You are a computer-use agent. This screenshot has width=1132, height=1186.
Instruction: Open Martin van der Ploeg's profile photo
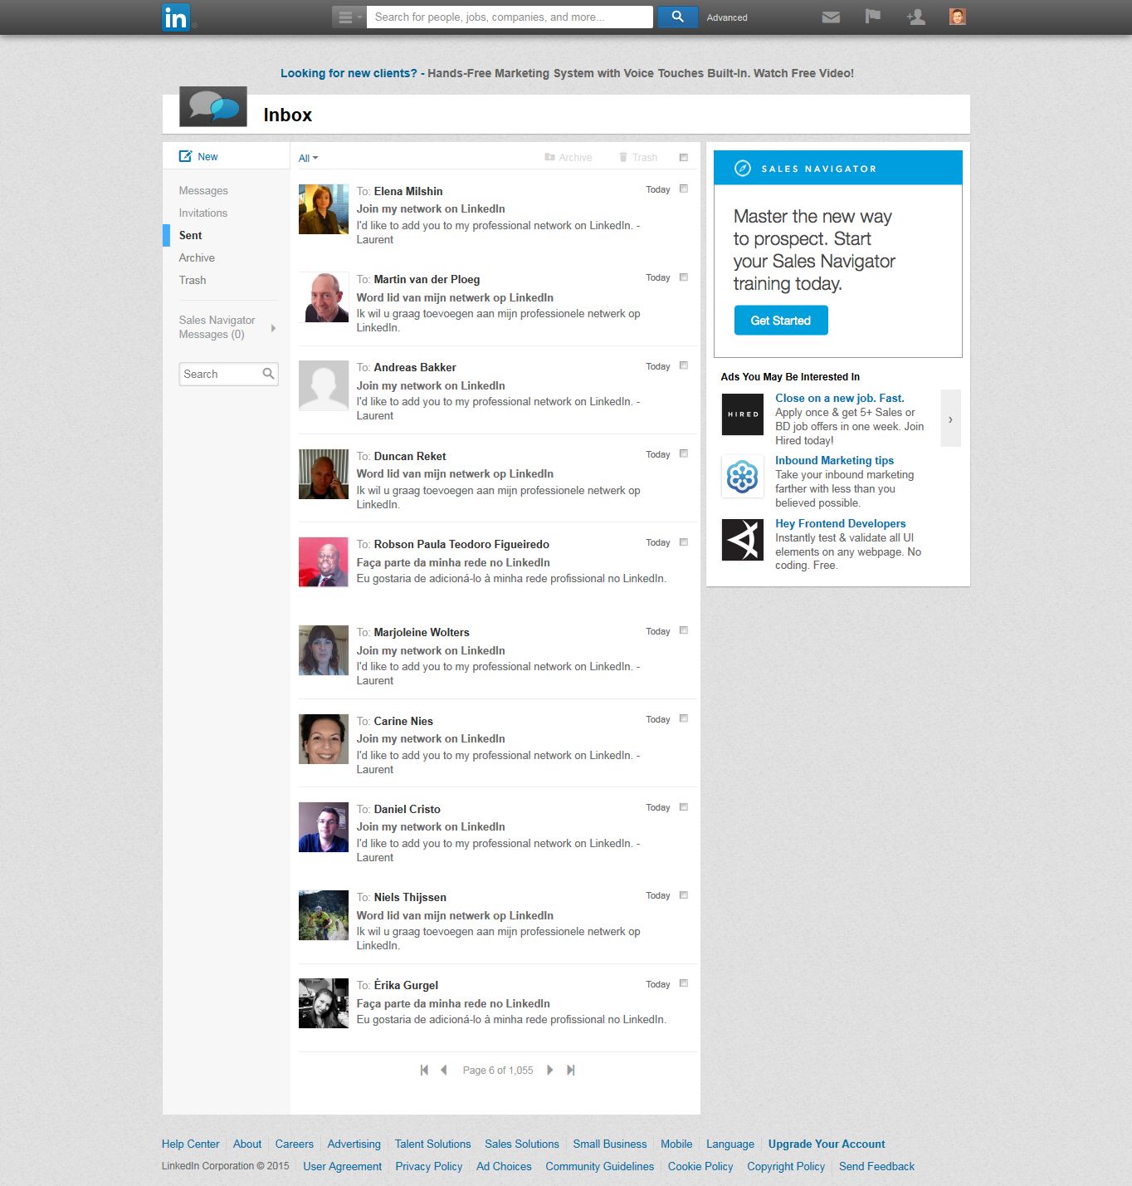pos(324,297)
